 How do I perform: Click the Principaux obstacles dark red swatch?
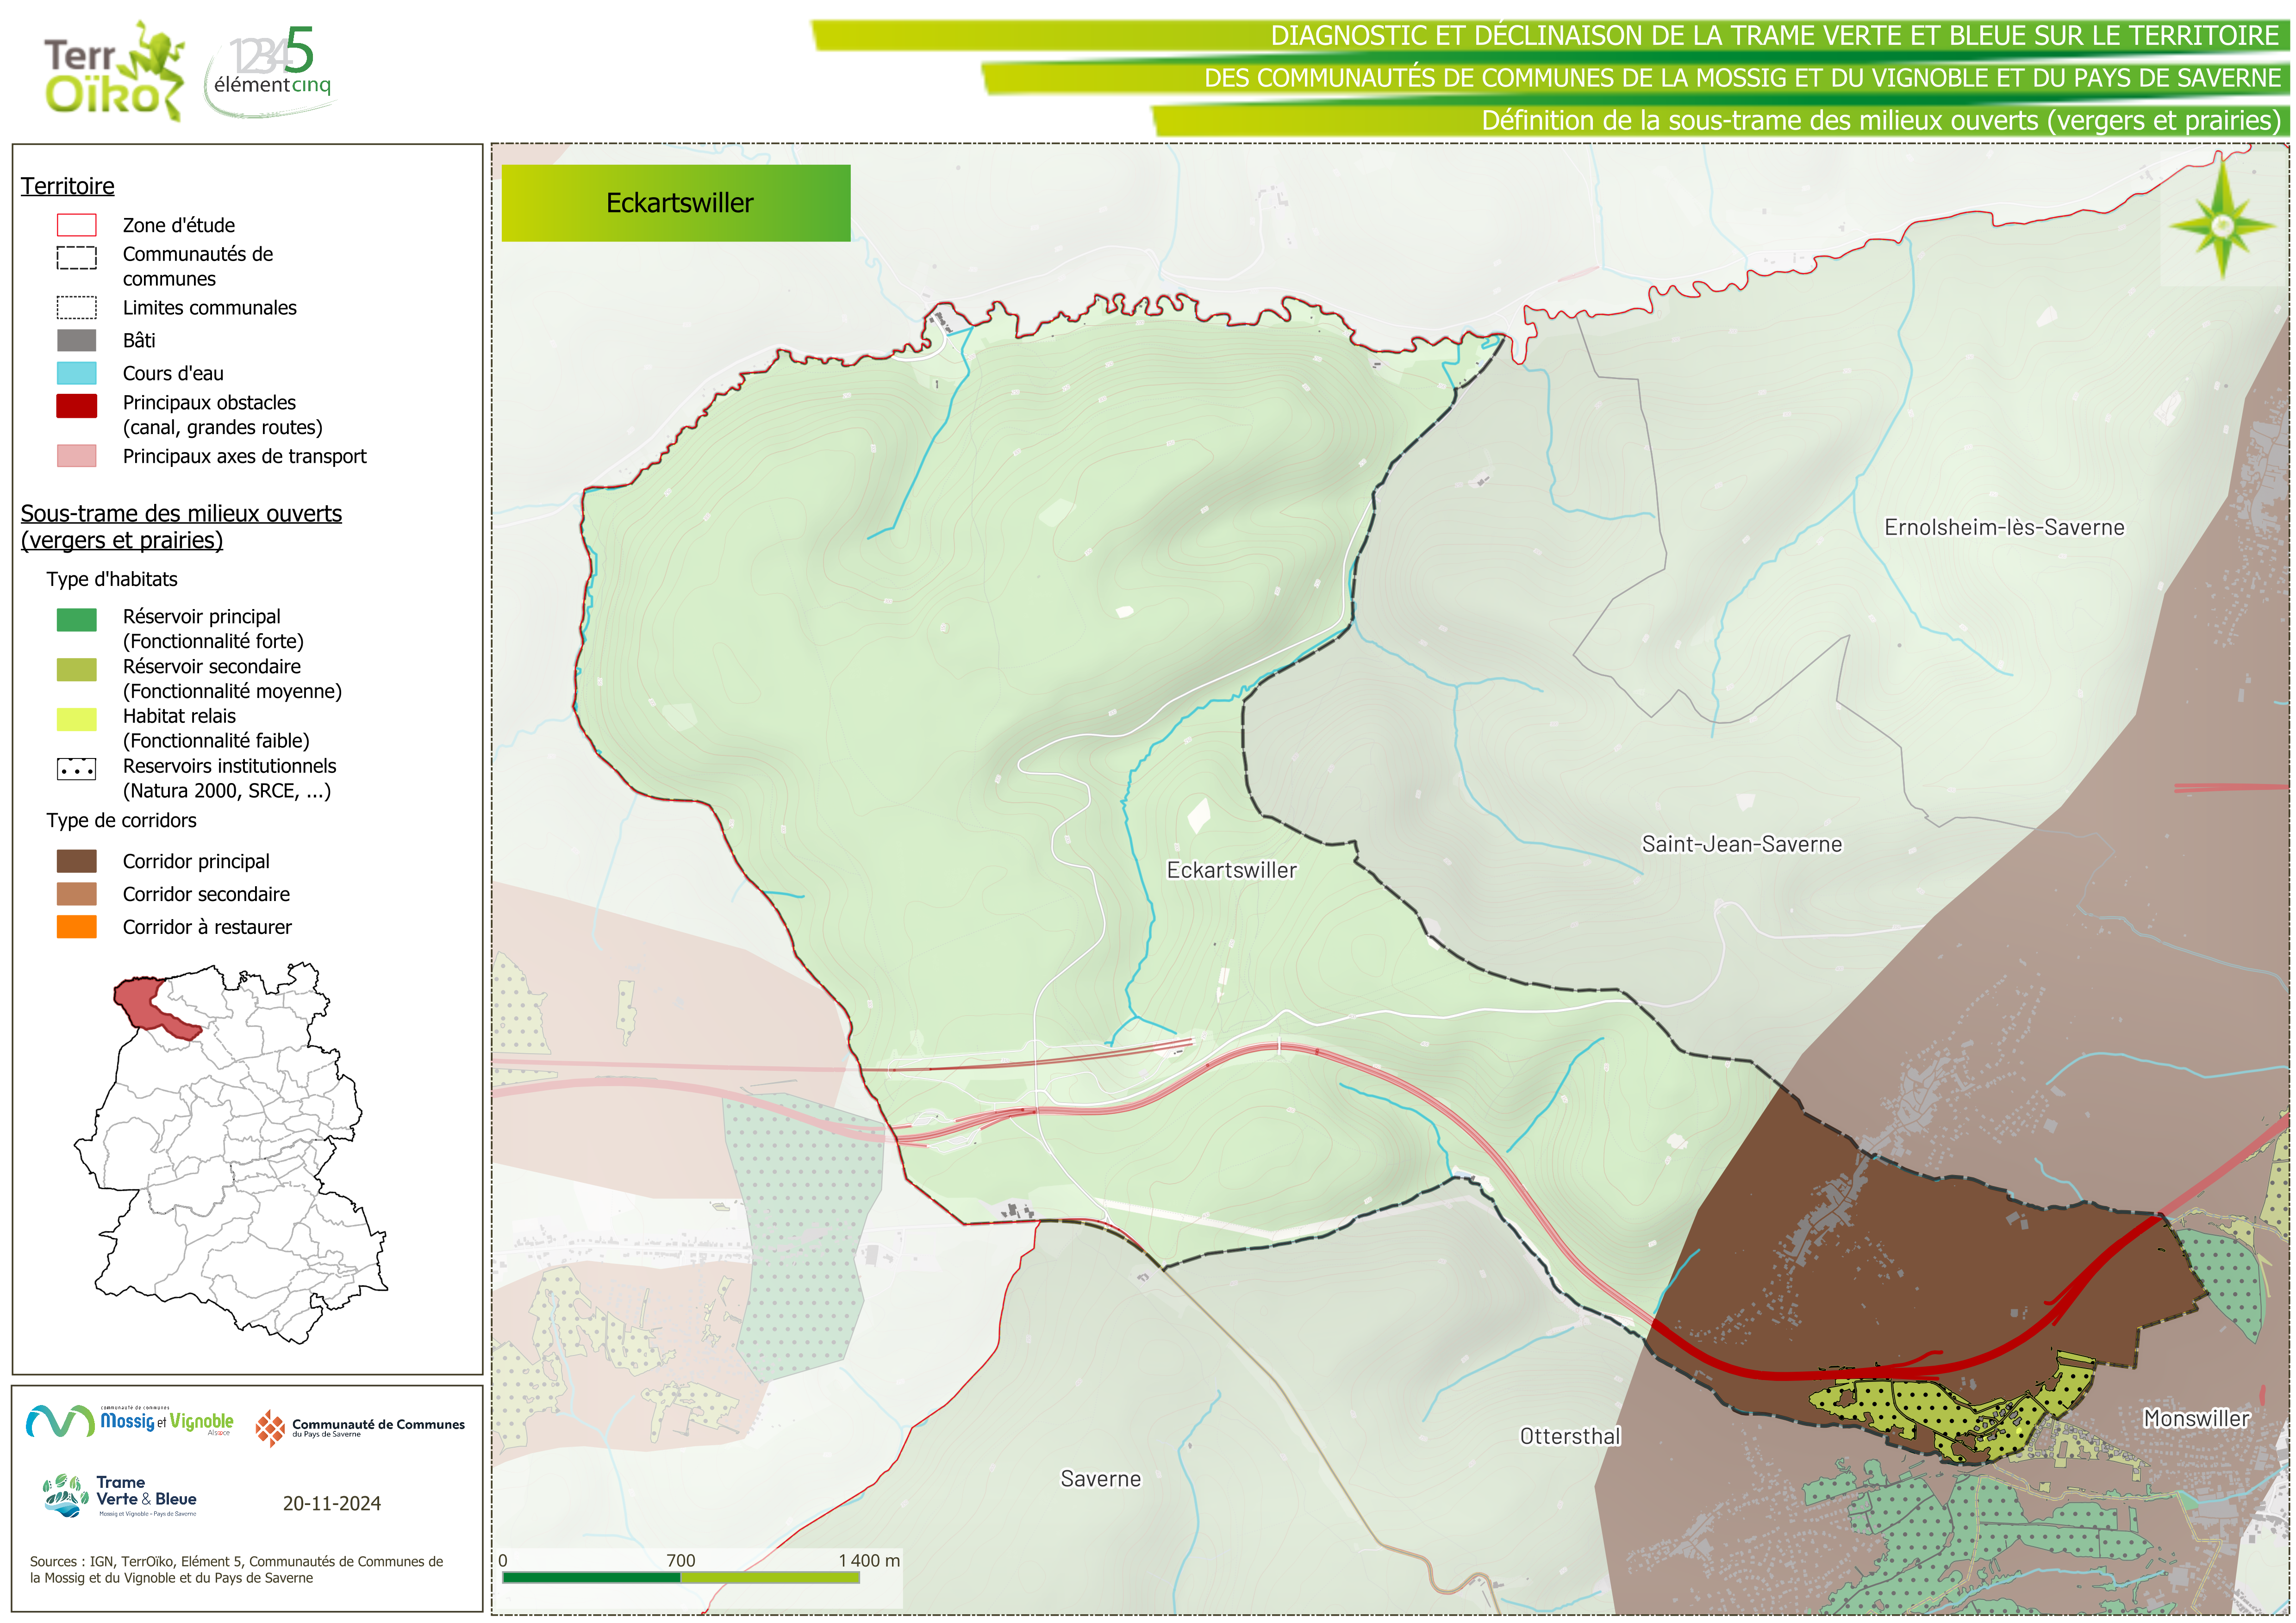tap(77, 405)
